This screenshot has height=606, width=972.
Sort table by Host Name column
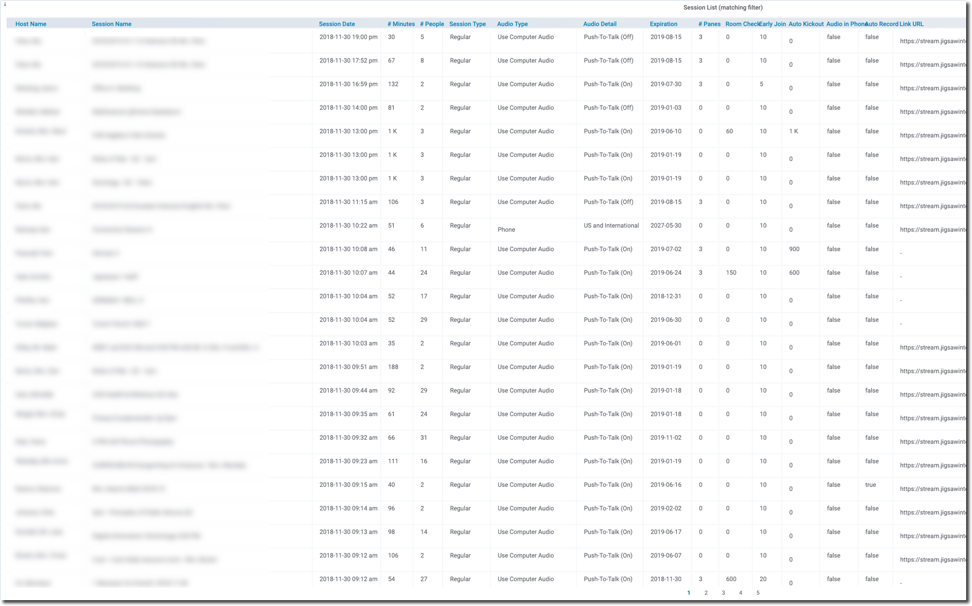click(31, 24)
